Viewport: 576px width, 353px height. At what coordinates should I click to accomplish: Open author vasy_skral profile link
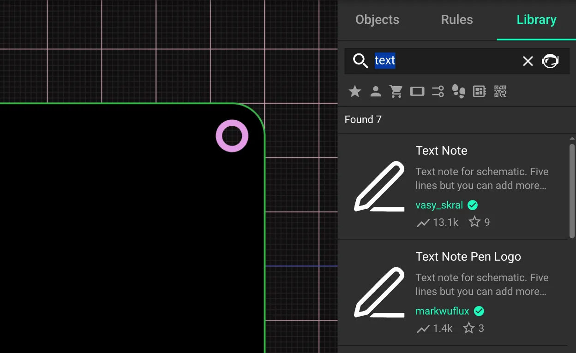coord(439,205)
